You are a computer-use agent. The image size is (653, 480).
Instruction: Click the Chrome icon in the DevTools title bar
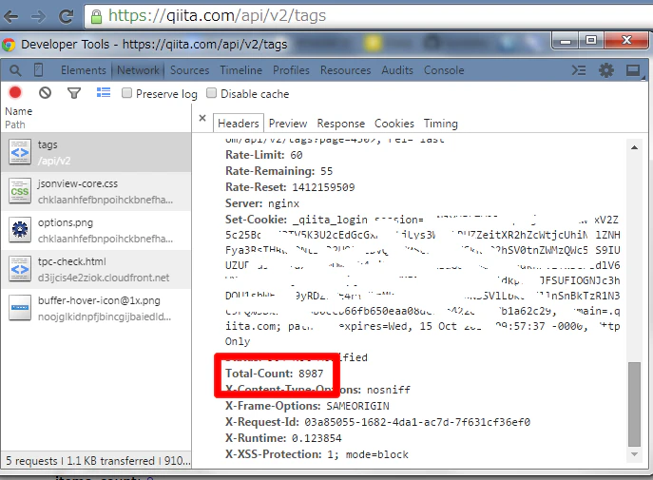(9, 45)
